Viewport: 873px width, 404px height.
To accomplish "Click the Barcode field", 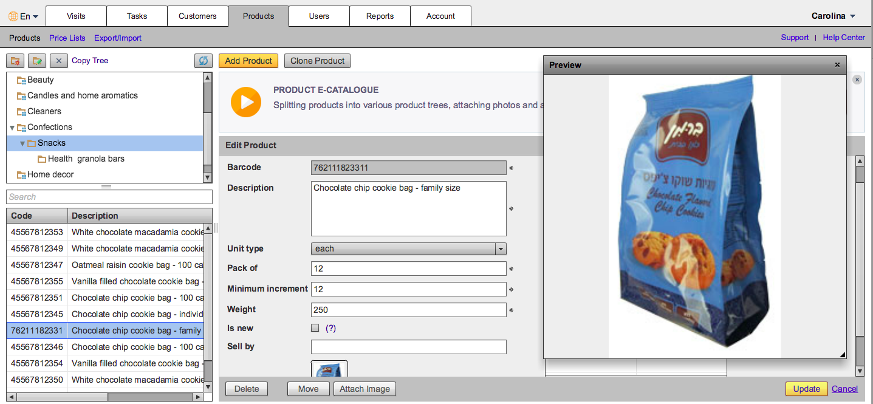I will point(408,168).
